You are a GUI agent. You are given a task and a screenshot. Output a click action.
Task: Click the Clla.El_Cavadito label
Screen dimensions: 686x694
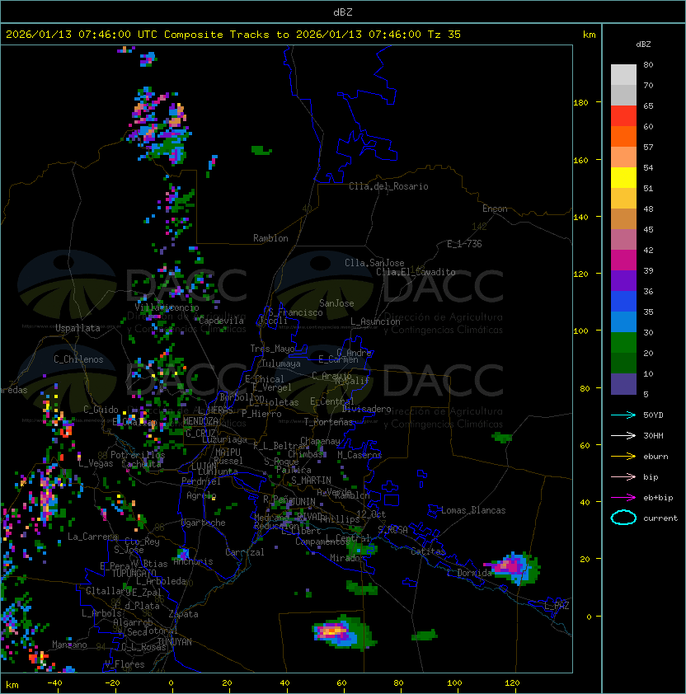[416, 272]
